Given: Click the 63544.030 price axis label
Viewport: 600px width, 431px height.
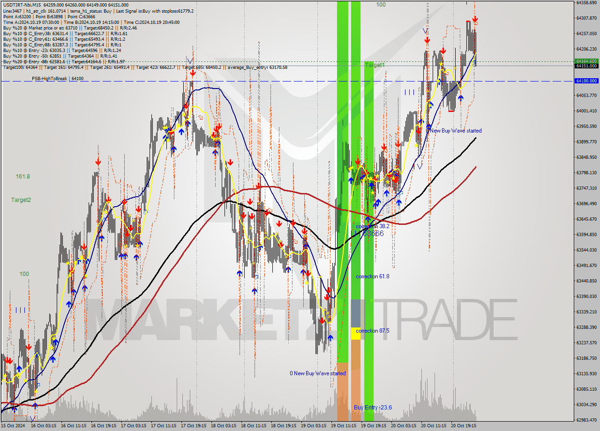Looking at the screenshot, I should point(586,250).
